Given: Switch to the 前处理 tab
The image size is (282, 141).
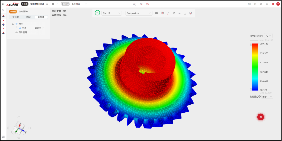Looking at the screenshot, I should point(15,17).
